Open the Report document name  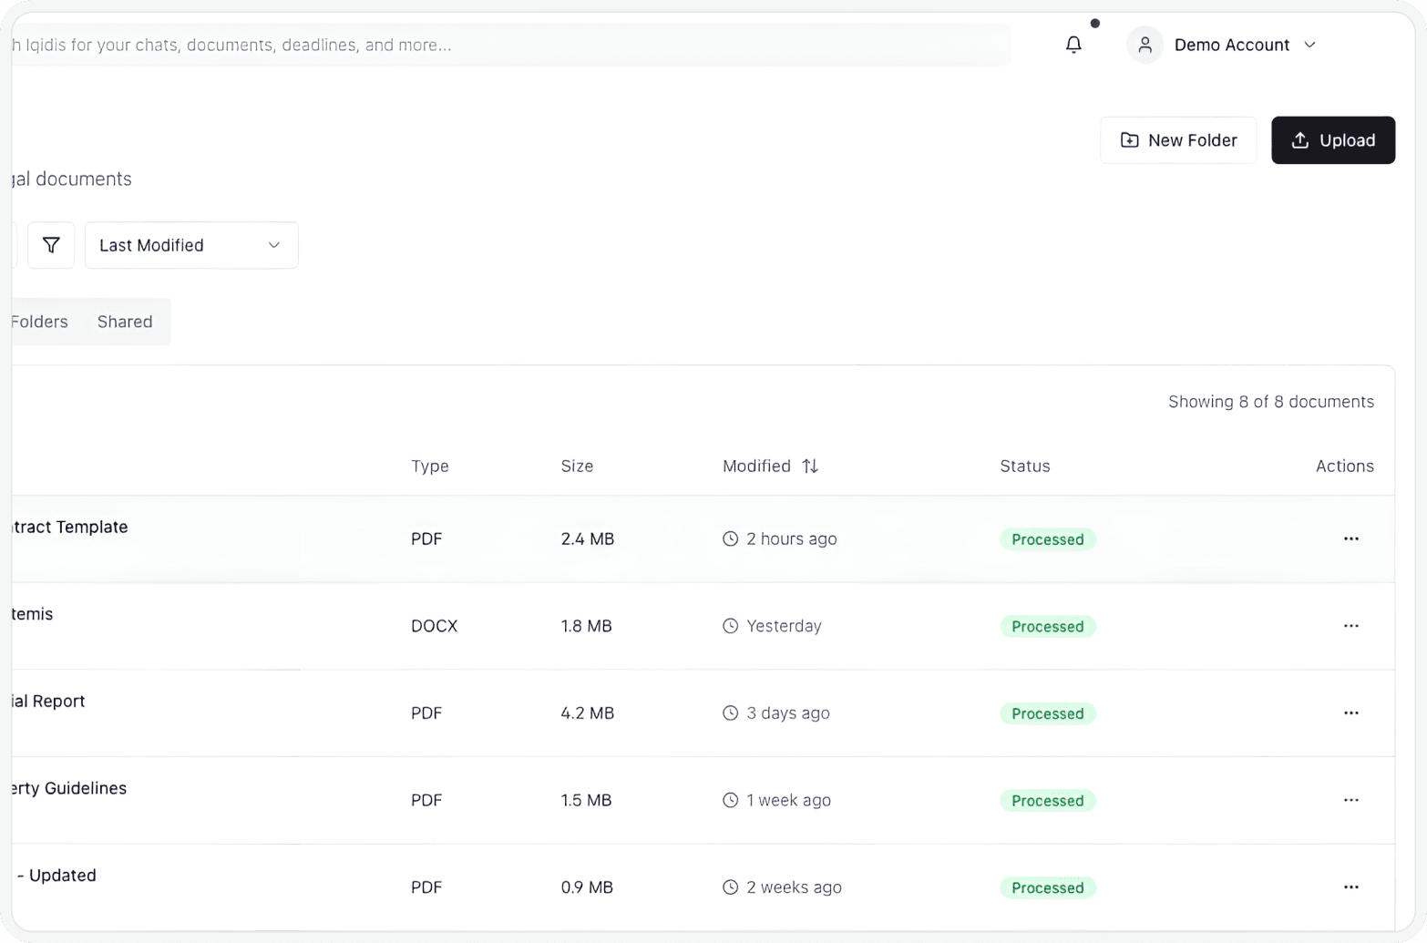47,701
